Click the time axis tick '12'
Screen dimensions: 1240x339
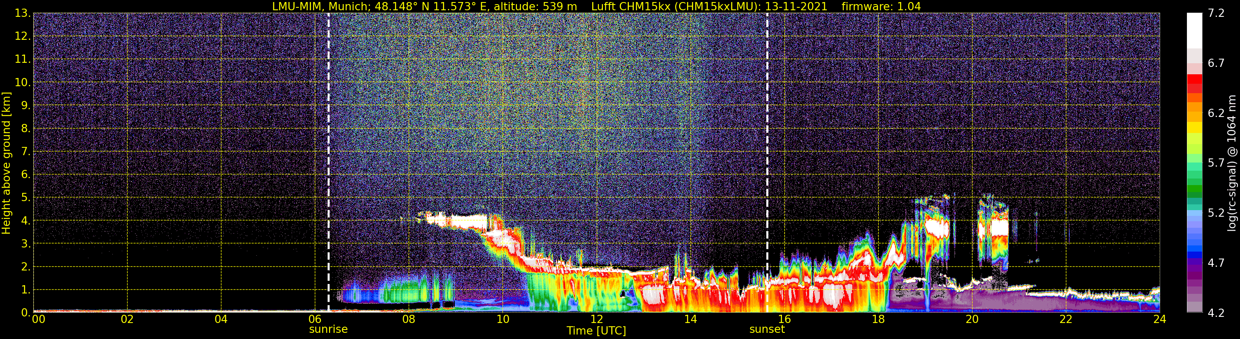pyautogui.click(x=596, y=319)
